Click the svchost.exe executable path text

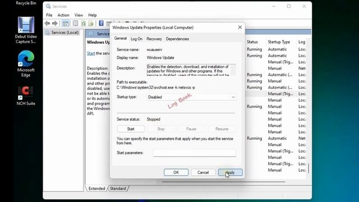pyautogui.click(x=156, y=88)
